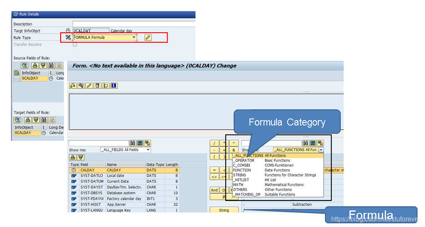425x227 pixels.
Task: Click the select-all icon in Source Fields header
Action: point(17,73)
